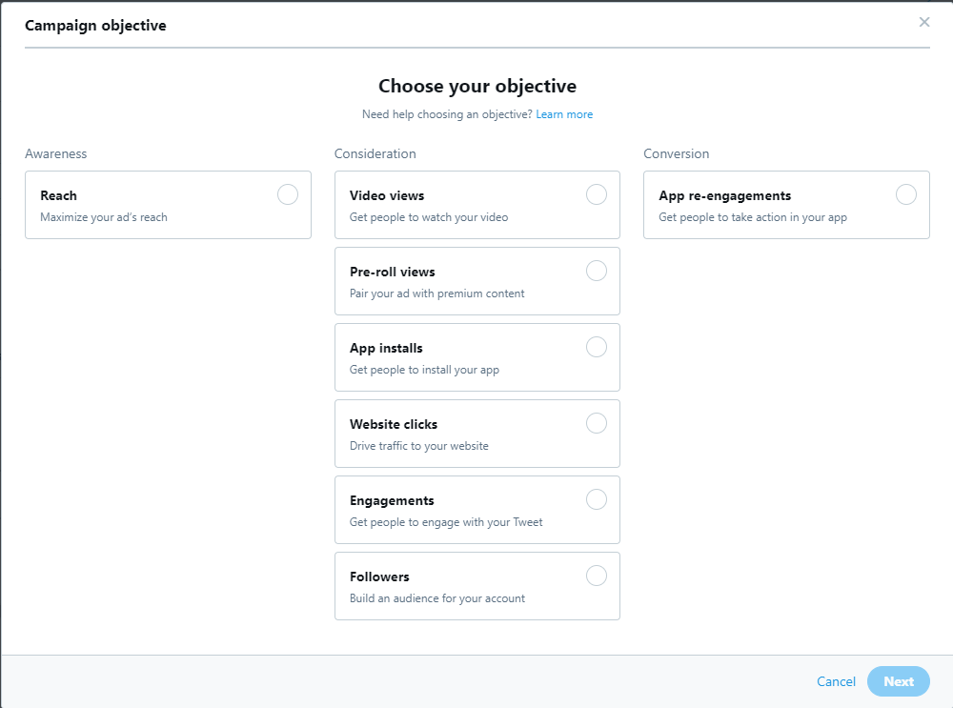Close the Campaign objective dialog with X
Viewport: 953px width, 708px height.
click(x=924, y=22)
